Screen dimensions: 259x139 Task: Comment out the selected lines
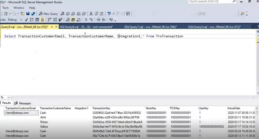86,20
